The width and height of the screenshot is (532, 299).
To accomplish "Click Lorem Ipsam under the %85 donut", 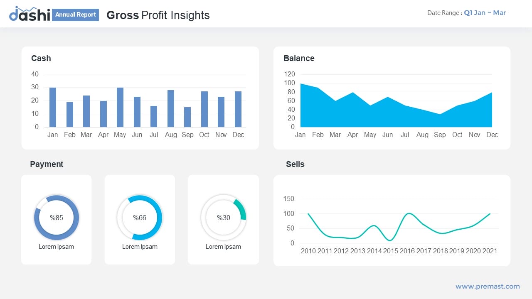I will 56,247.
